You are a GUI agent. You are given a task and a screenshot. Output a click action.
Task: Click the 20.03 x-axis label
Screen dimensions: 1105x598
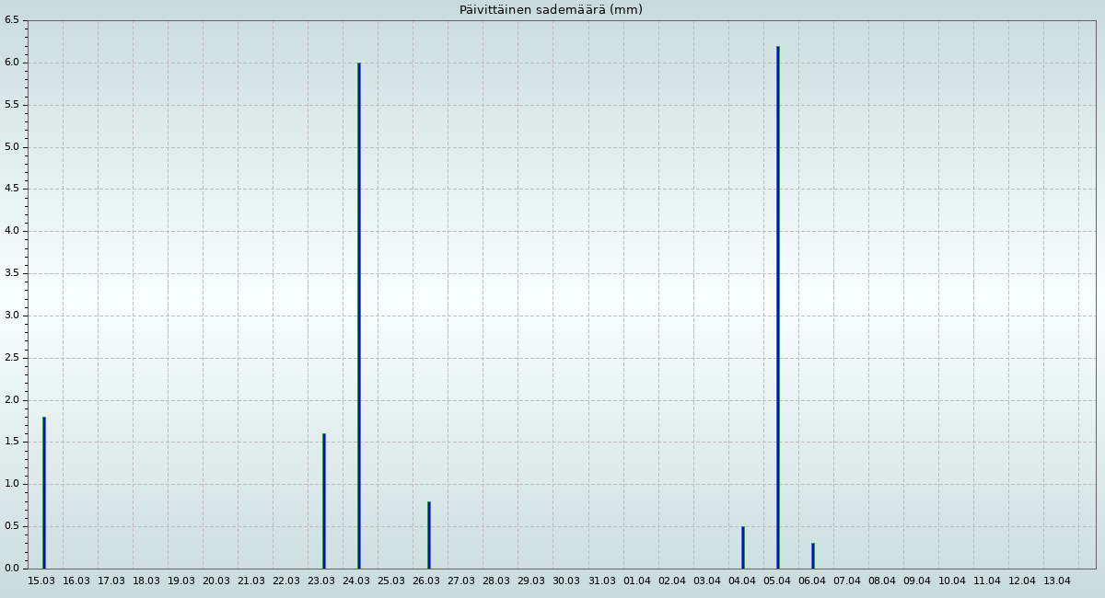[x=216, y=581]
